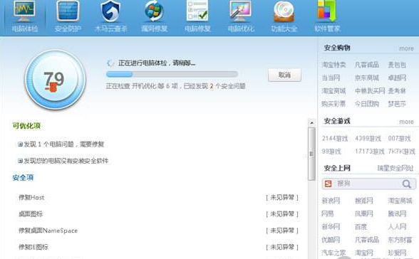Open the 4399游戏 link
Image resolution: width=419 pixels, height=259 pixels.
tap(368, 139)
